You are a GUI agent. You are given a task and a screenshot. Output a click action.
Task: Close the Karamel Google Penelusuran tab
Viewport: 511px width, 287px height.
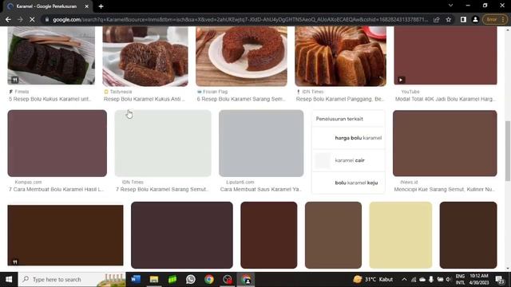click(x=87, y=6)
